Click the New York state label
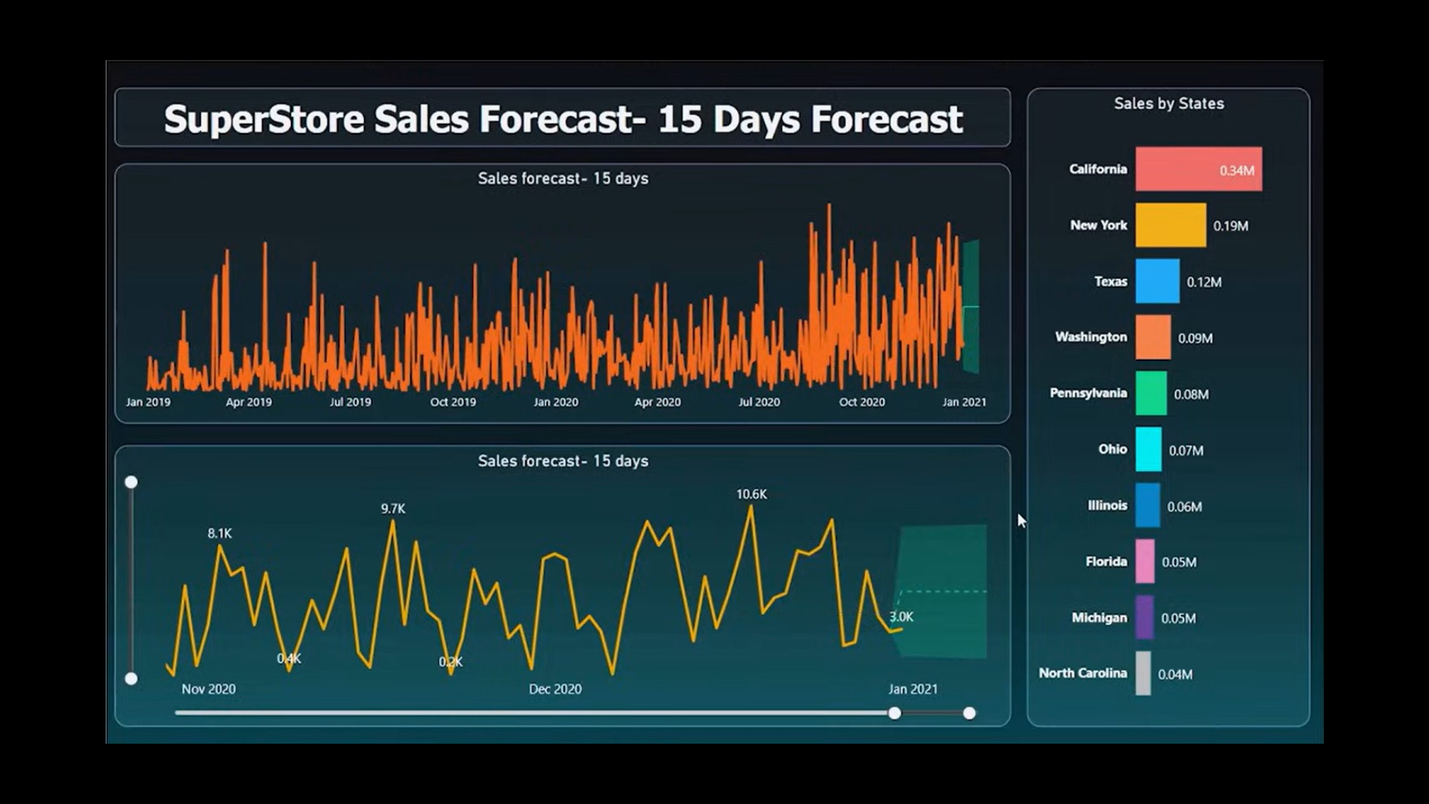This screenshot has height=804, width=1429. click(1099, 225)
